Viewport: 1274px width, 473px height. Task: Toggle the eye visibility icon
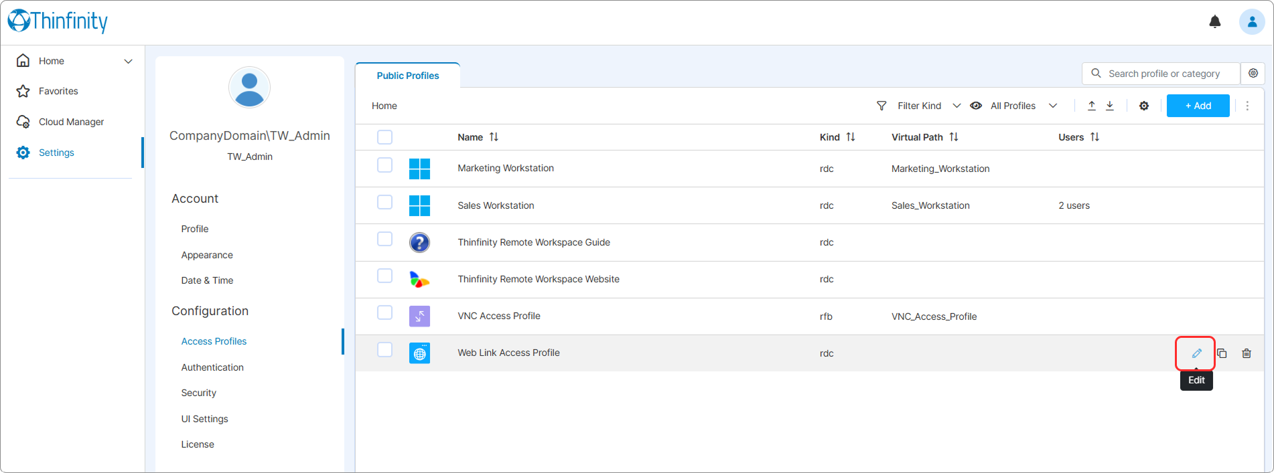[976, 106]
